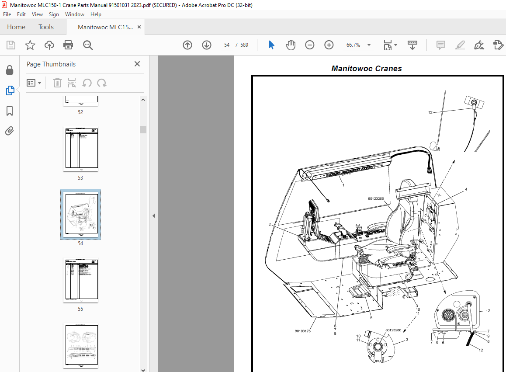Viewport: 506px width, 372px height.
Task: Open the Edit menu
Action: (x=21, y=14)
